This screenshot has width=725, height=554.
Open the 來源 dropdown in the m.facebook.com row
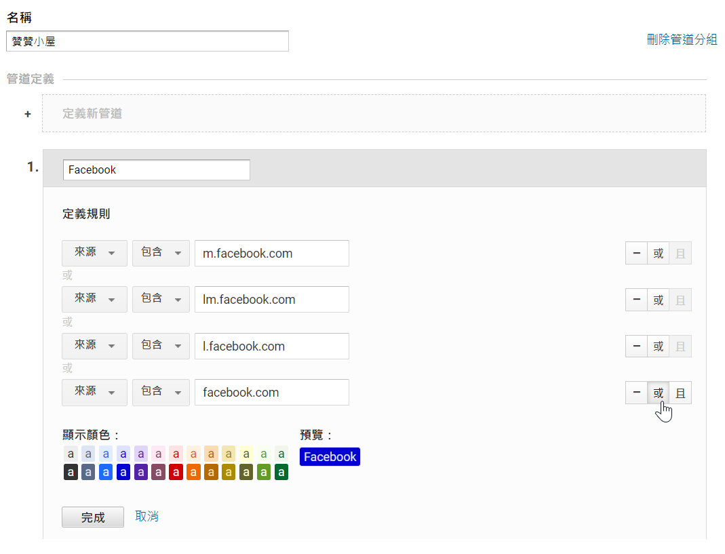[94, 253]
